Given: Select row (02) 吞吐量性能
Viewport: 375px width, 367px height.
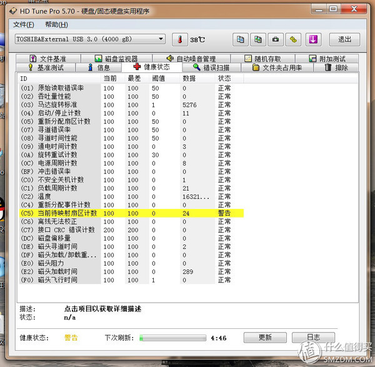Looking at the screenshot, I should pyautogui.click(x=131, y=96).
